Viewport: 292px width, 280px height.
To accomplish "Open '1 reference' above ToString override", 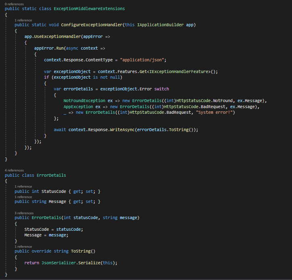I will click(23, 247).
